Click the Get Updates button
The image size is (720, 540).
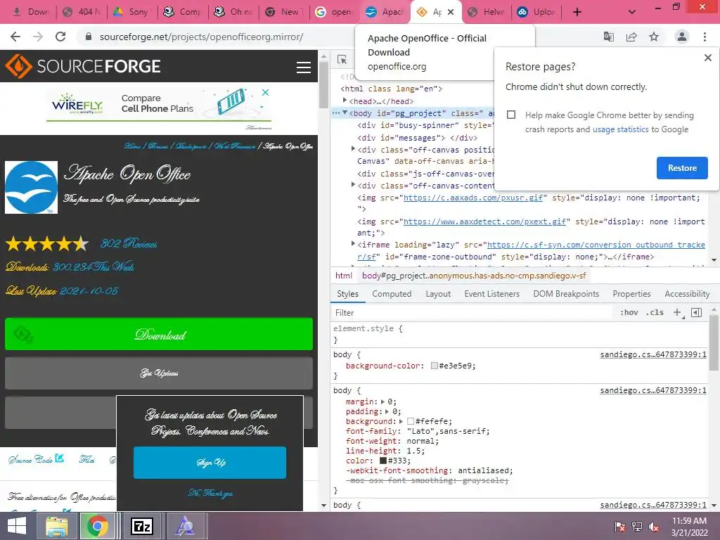click(x=159, y=373)
